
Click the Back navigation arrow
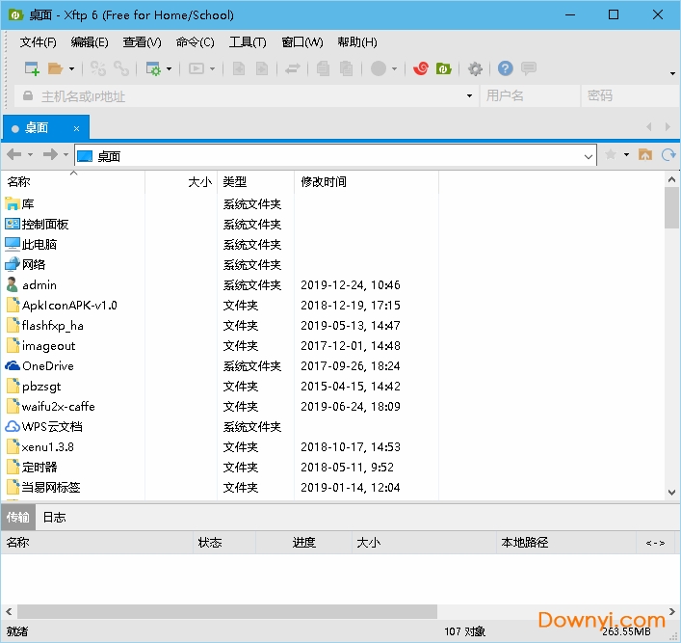pos(13,155)
